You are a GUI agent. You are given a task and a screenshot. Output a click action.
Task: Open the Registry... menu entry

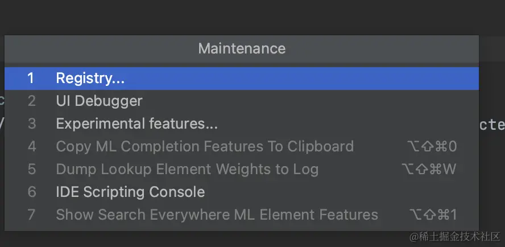(x=90, y=79)
